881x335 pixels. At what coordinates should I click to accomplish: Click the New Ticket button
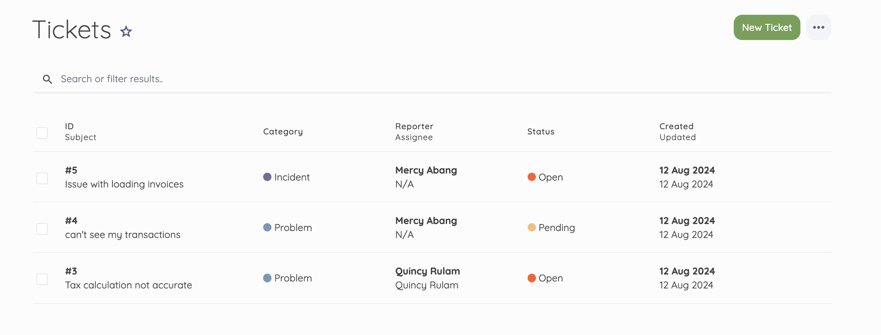(x=766, y=27)
